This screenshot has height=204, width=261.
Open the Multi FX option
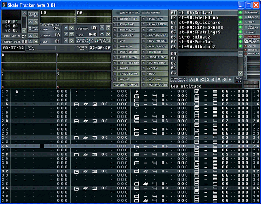(x=128, y=46)
